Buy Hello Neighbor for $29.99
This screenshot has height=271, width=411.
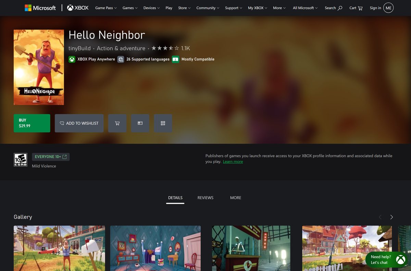pyautogui.click(x=32, y=123)
